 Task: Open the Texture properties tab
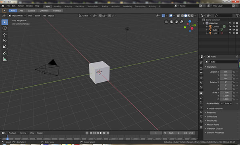pos(201,127)
